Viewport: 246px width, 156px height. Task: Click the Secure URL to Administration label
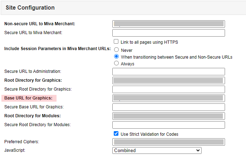point(33,71)
